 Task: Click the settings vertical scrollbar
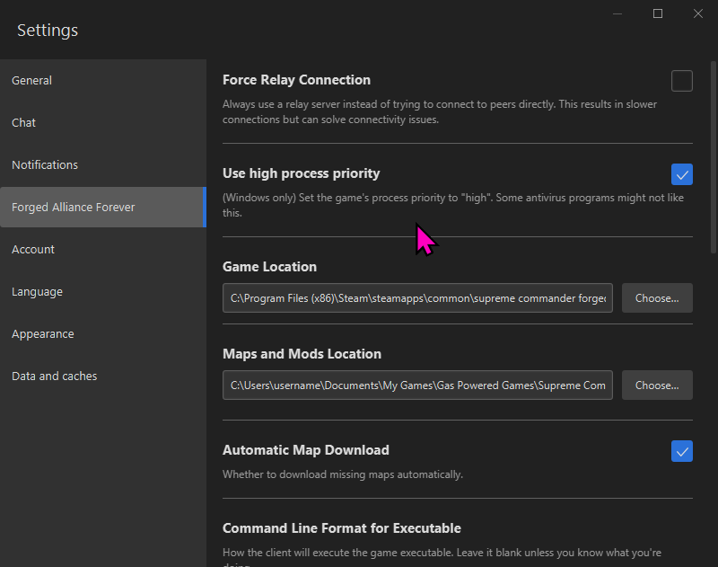point(713,157)
